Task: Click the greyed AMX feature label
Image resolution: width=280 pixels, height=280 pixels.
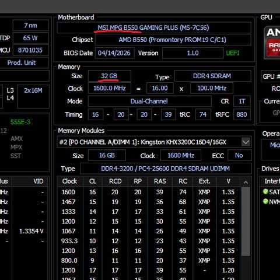Action: (16, 139)
